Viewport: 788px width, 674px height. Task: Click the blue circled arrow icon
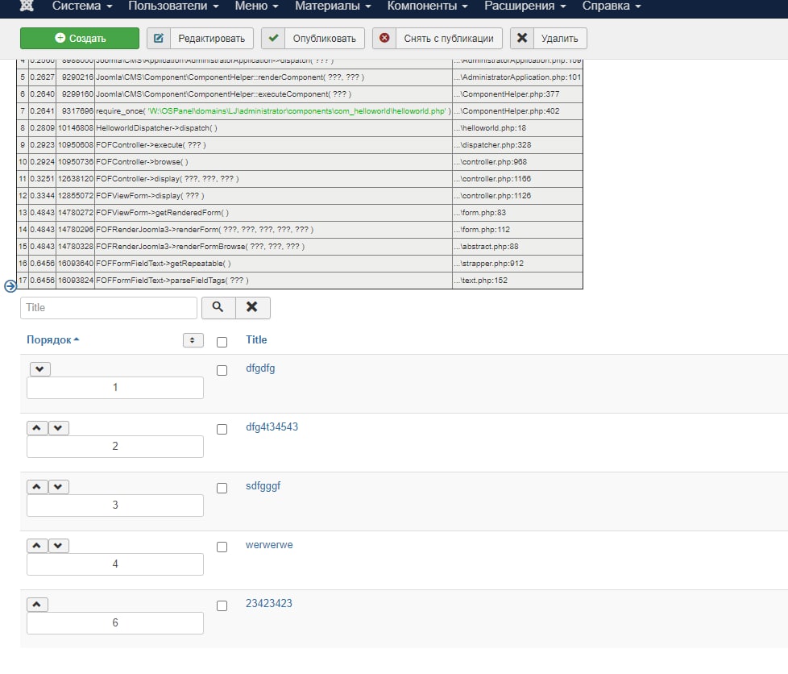pos(10,286)
